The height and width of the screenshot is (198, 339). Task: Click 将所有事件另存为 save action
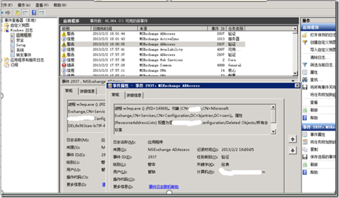[x=319, y=87]
